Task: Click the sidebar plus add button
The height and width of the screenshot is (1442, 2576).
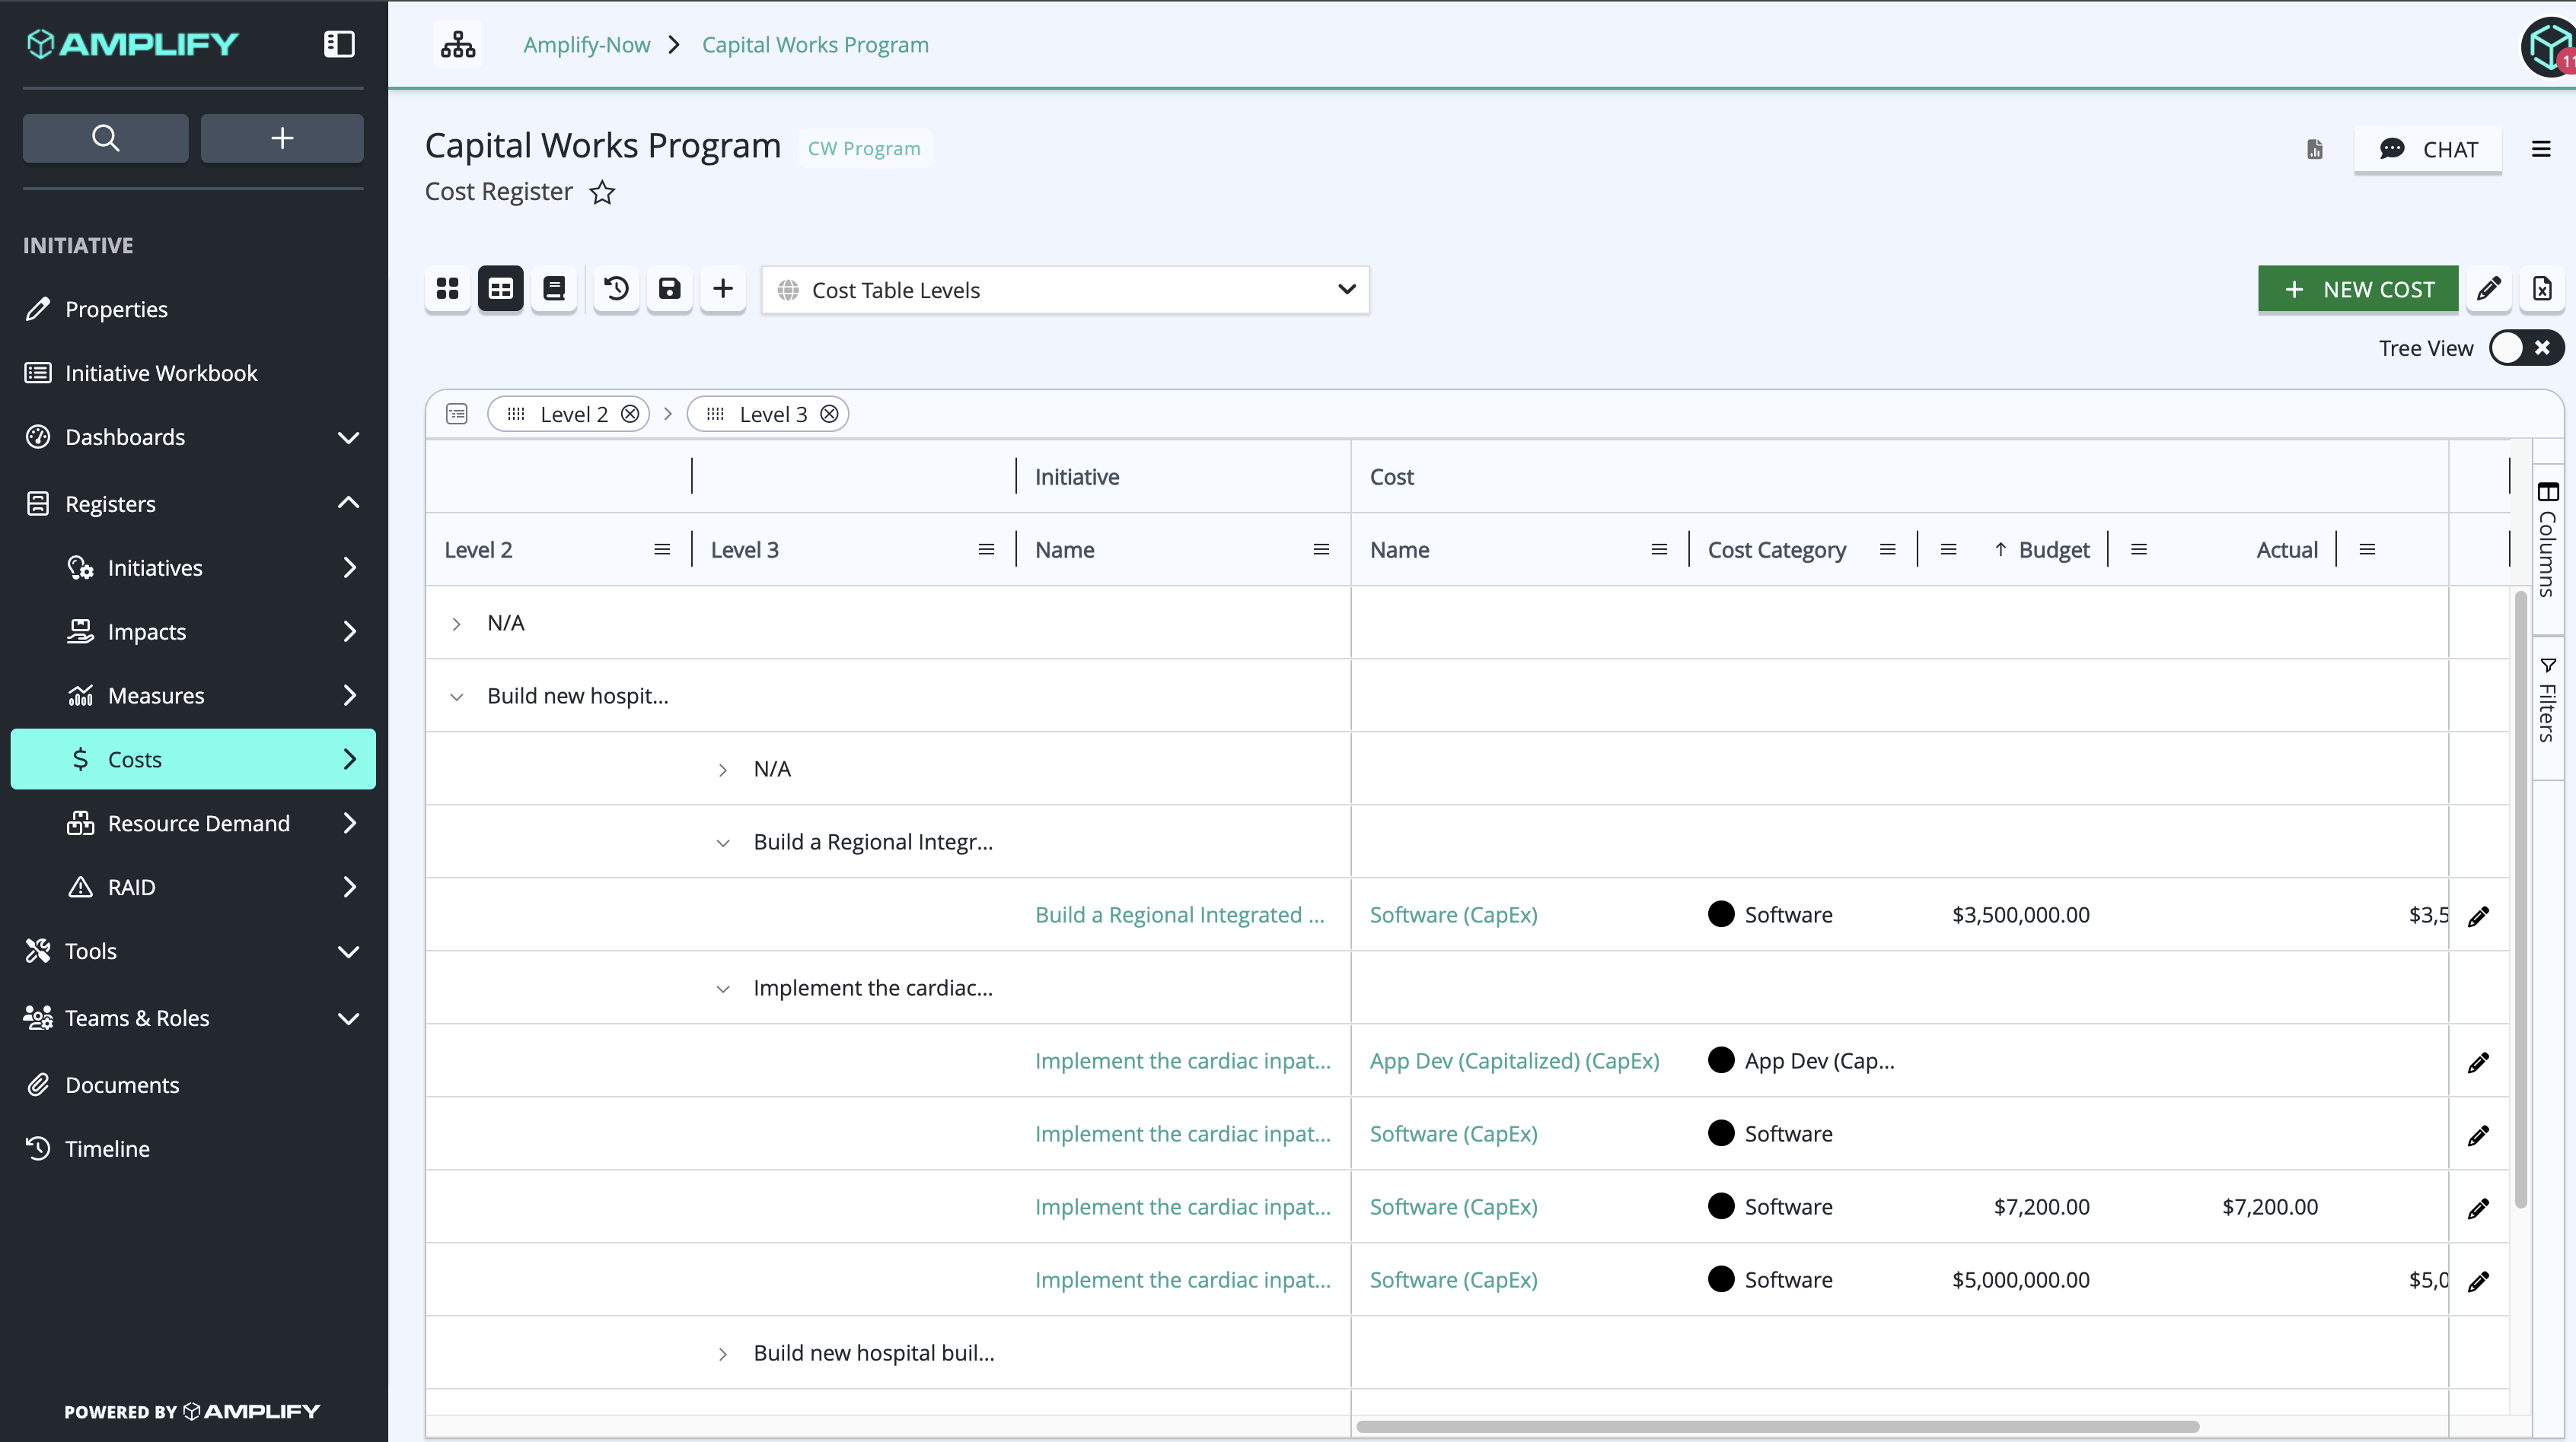Action: pyautogui.click(x=282, y=138)
